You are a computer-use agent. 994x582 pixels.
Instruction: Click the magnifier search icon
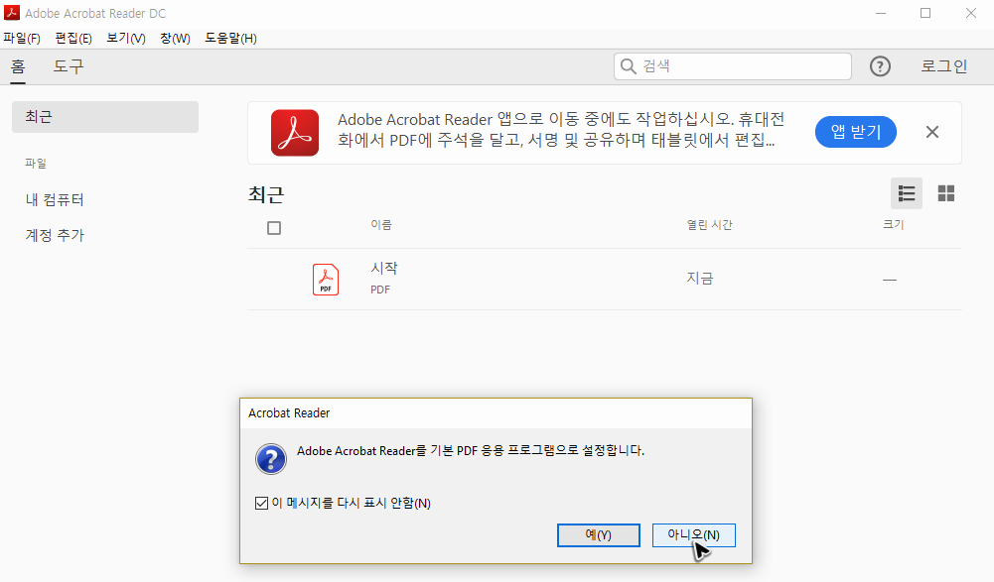pos(628,66)
